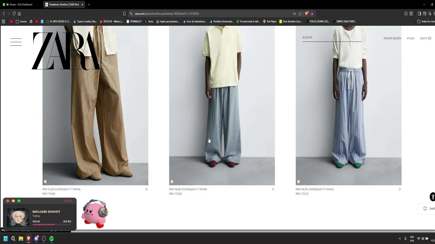Open SIMPLE DAILY PANT... bookmark
The height and width of the screenshot is (244, 435).
pyautogui.click(x=344, y=21)
